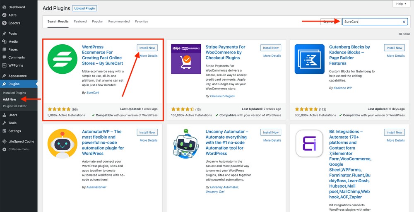Open Installed Plugins submenu item

pos(14,93)
